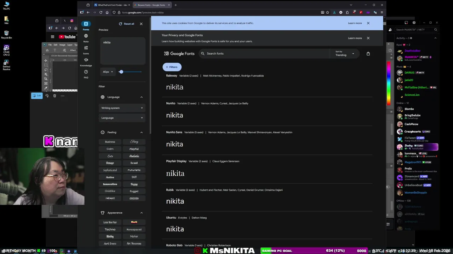The width and height of the screenshot is (453, 254).
Task: Open the Raleway font entry
Action: 267,83
